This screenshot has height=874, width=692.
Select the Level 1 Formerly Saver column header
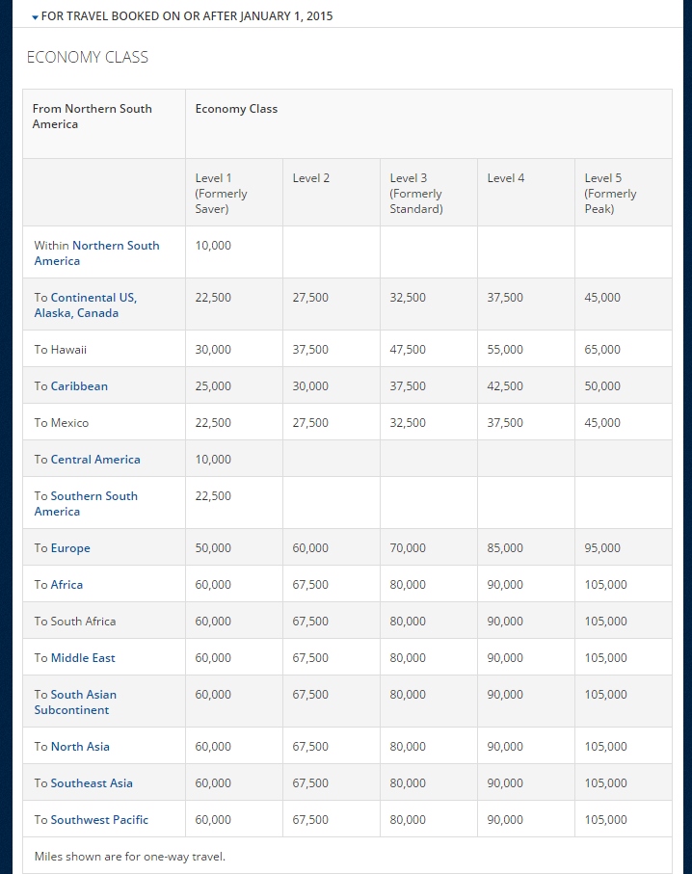click(x=221, y=192)
